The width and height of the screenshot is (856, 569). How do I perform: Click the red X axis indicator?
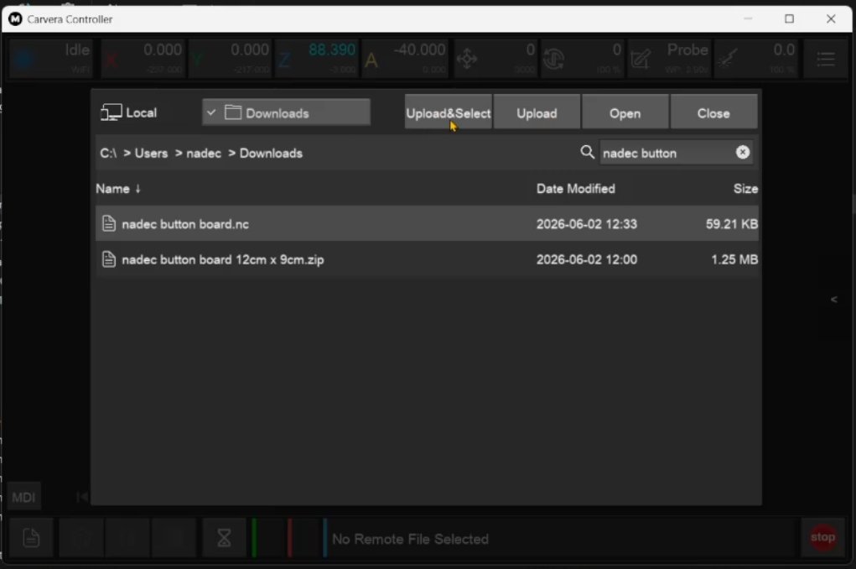tap(112, 60)
